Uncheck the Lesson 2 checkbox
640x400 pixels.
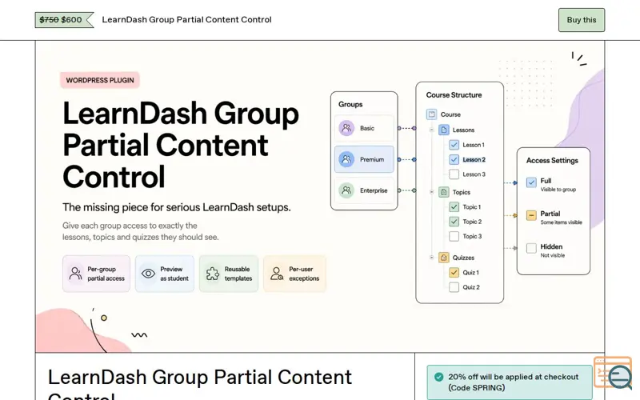point(454,159)
